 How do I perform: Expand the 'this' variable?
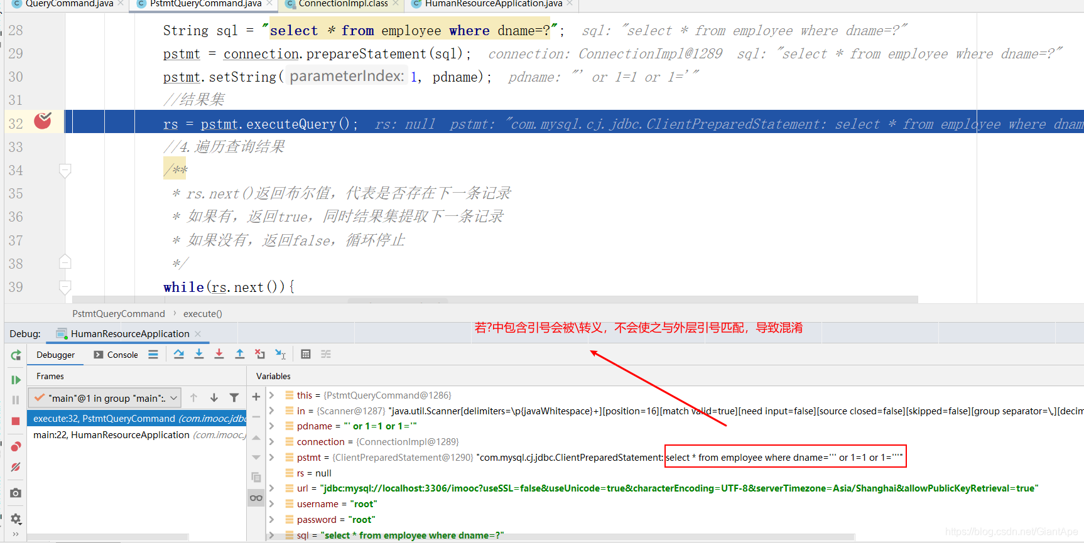pos(272,395)
